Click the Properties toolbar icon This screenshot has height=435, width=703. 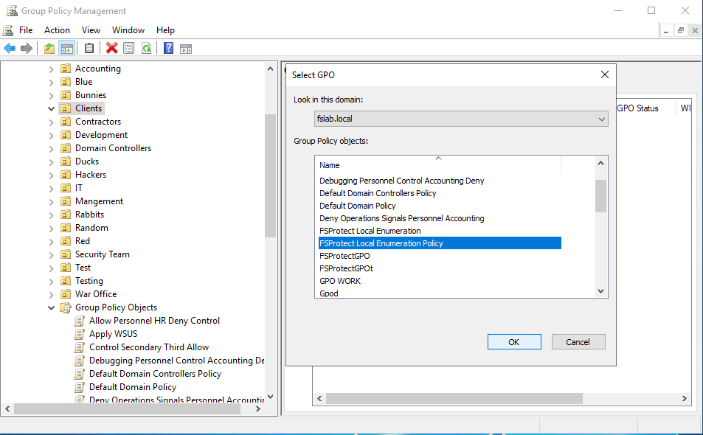coord(129,49)
